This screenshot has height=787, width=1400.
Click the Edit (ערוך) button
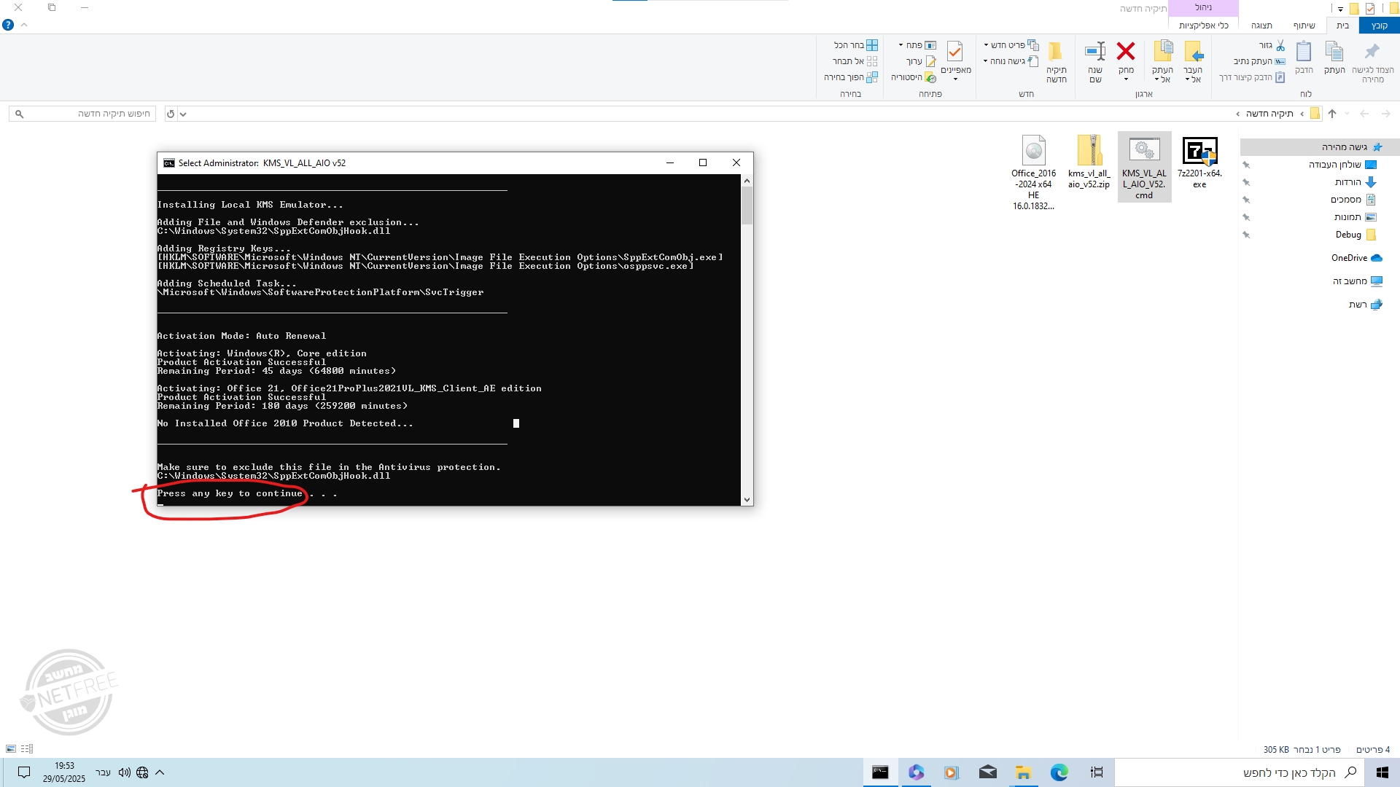pyautogui.click(x=921, y=61)
